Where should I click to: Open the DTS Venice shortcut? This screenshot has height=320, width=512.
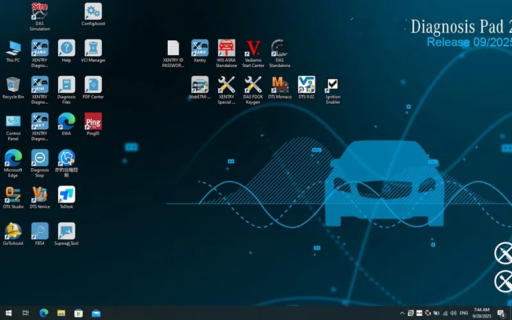pos(40,197)
